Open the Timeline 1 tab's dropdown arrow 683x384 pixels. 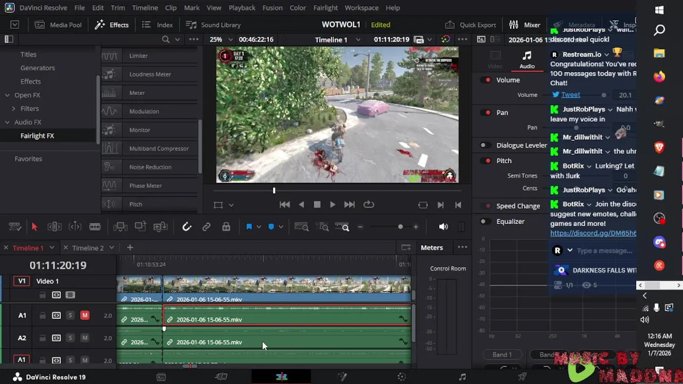pos(52,248)
